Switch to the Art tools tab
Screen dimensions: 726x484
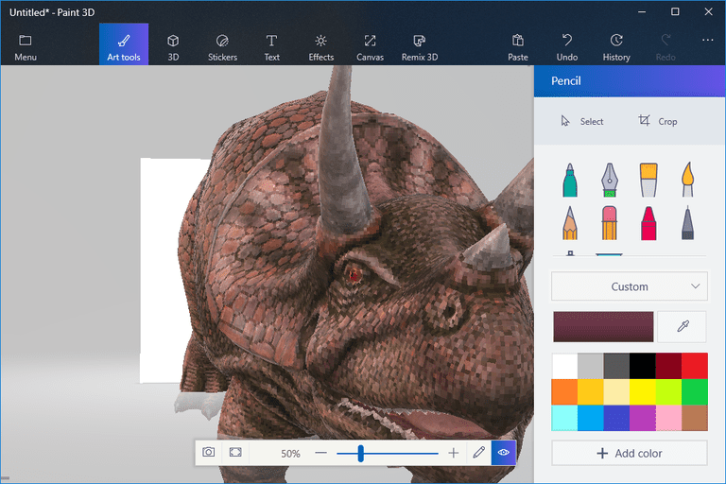pyautogui.click(x=124, y=44)
